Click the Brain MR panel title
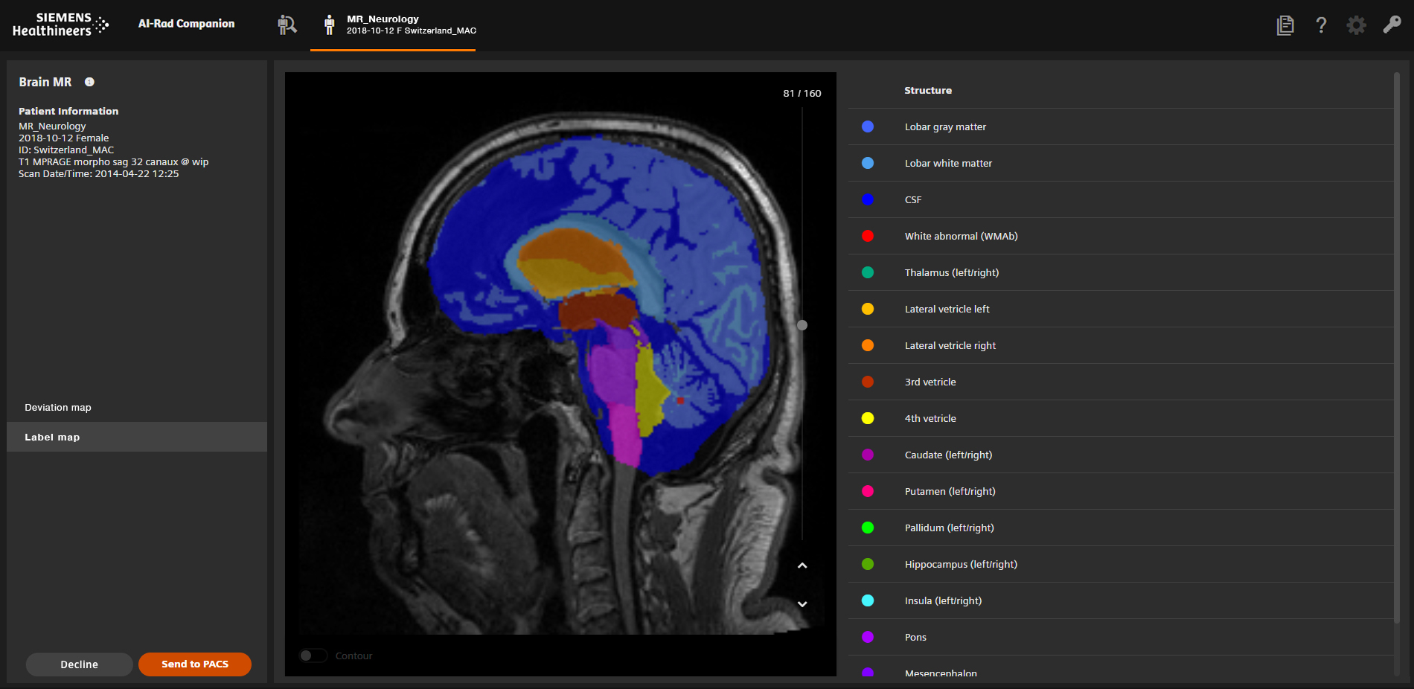The width and height of the screenshot is (1414, 689). point(45,82)
